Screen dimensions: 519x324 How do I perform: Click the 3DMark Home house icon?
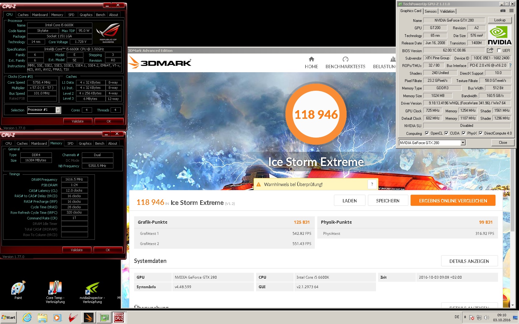(x=311, y=59)
